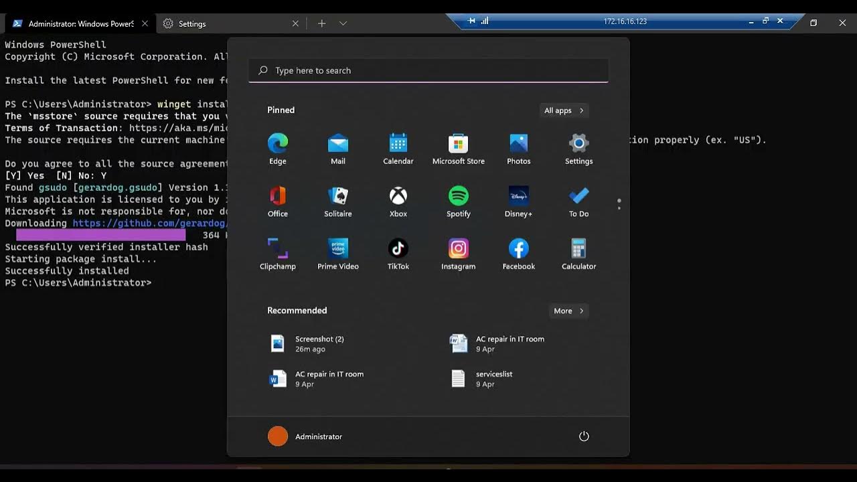
Task: Open the Calendar pinned app
Action: pos(398,149)
